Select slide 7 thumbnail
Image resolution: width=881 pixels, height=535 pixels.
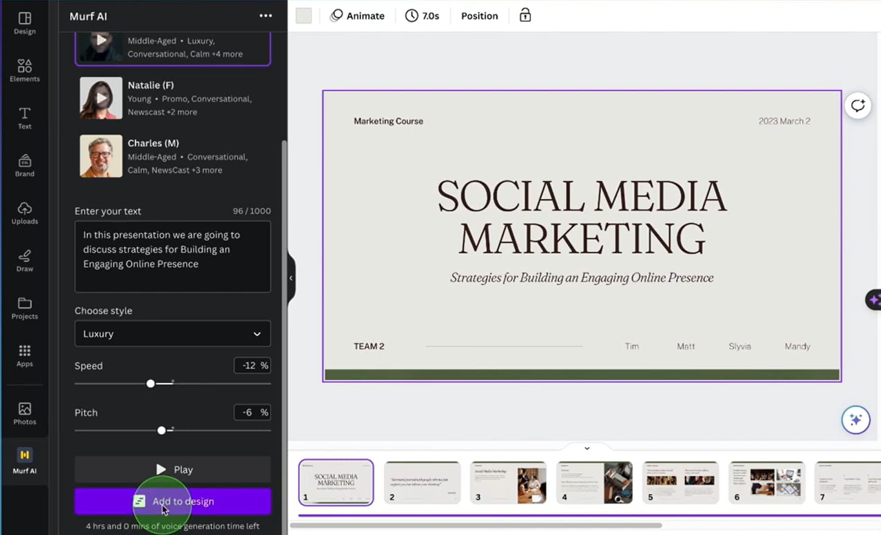pos(848,482)
